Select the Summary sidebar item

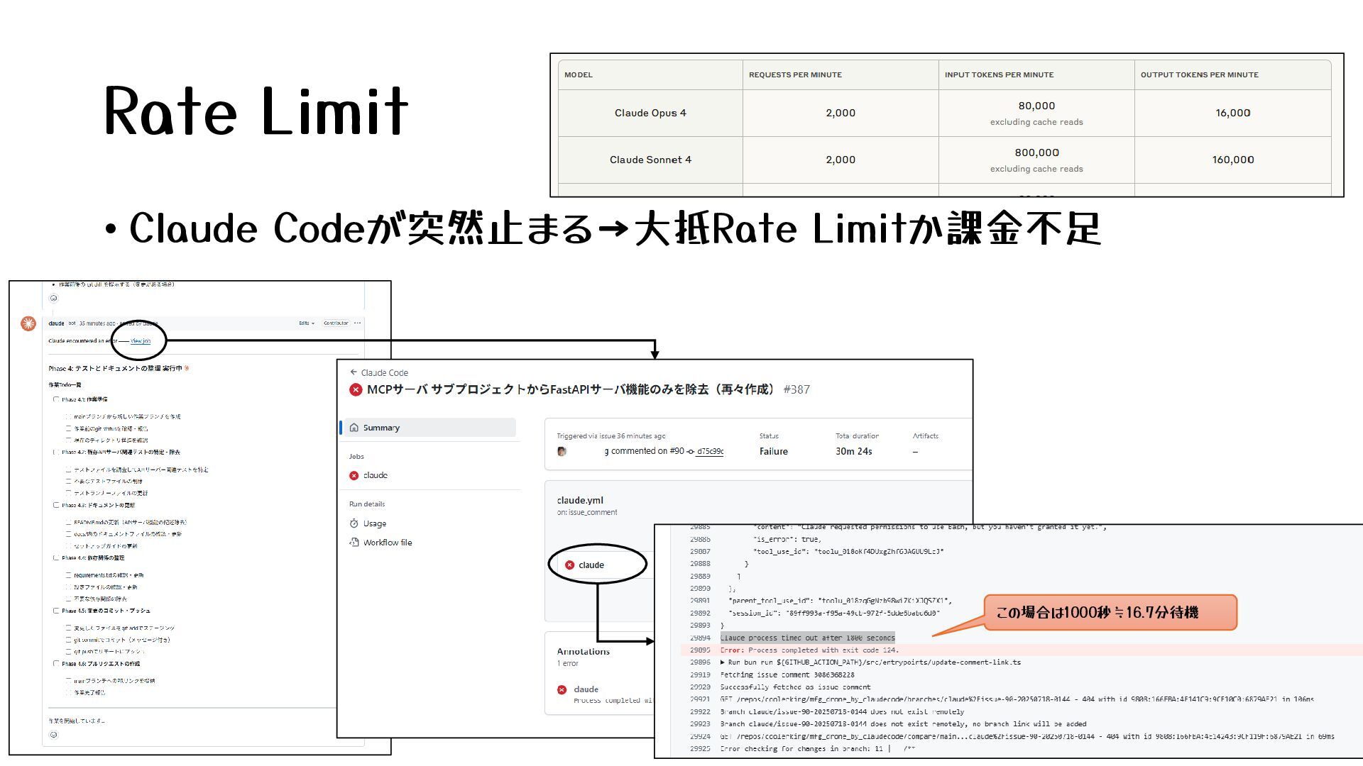point(428,428)
